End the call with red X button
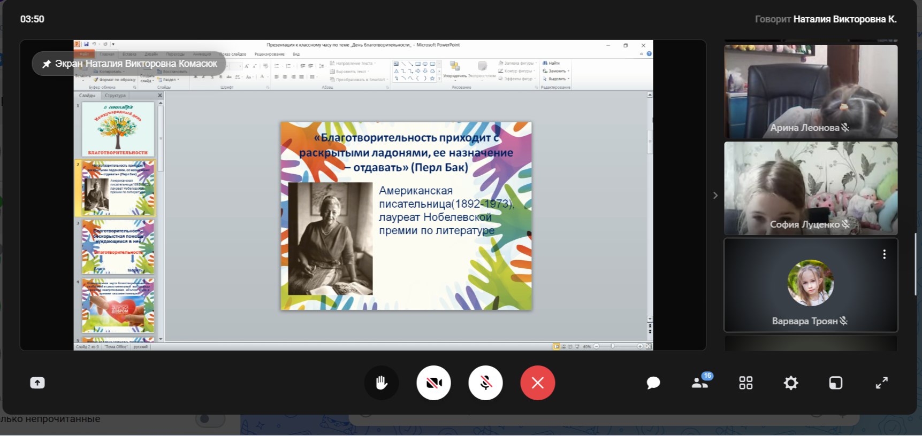 [538, 383]
